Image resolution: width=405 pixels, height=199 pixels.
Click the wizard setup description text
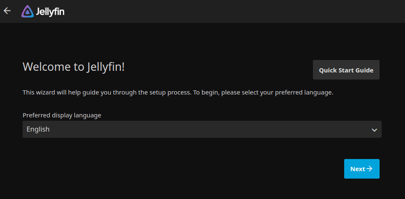pos(178,92)
